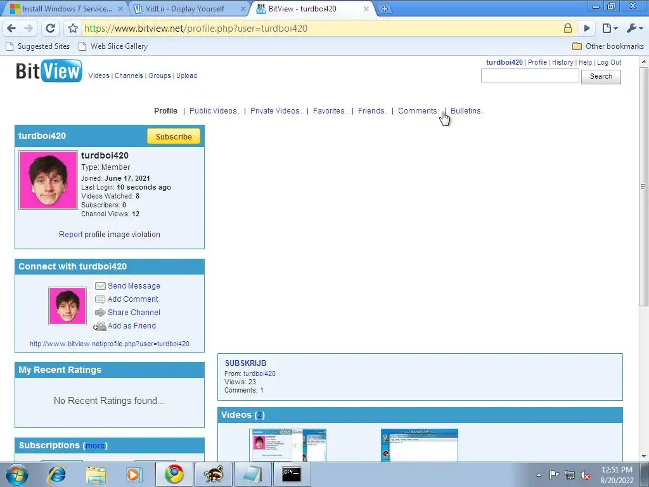The image size is (649, 487).
Task: Open Videos in site navigation
Action: tap(98, 76)
